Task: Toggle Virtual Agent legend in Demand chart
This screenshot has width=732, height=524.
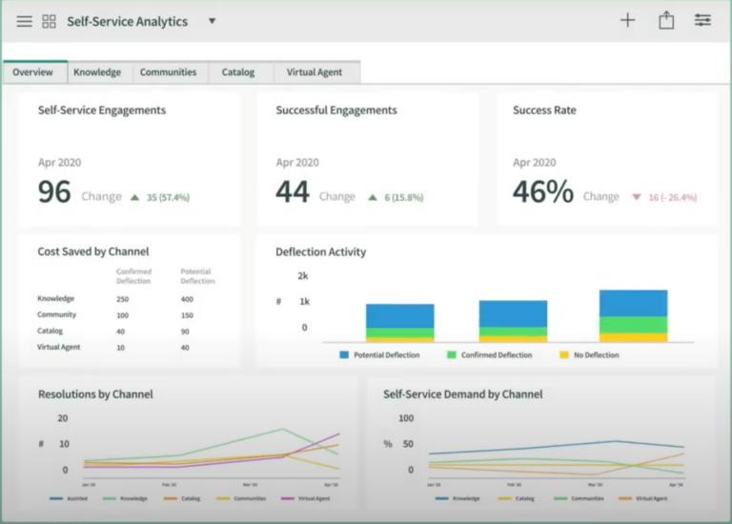Action: (x=642, y=499)
